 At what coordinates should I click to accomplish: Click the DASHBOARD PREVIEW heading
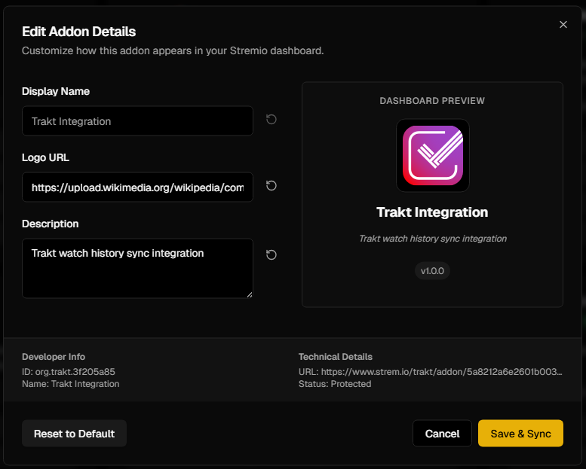432,101
